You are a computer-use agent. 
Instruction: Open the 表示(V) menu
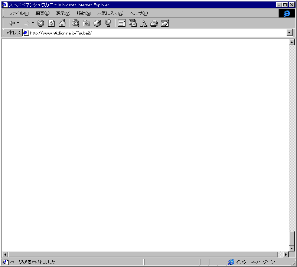pos(63,13)
